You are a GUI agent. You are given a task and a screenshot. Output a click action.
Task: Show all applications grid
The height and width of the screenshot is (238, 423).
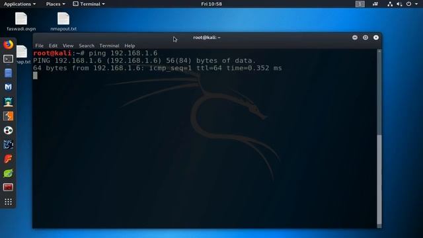(x=8, y=202)
